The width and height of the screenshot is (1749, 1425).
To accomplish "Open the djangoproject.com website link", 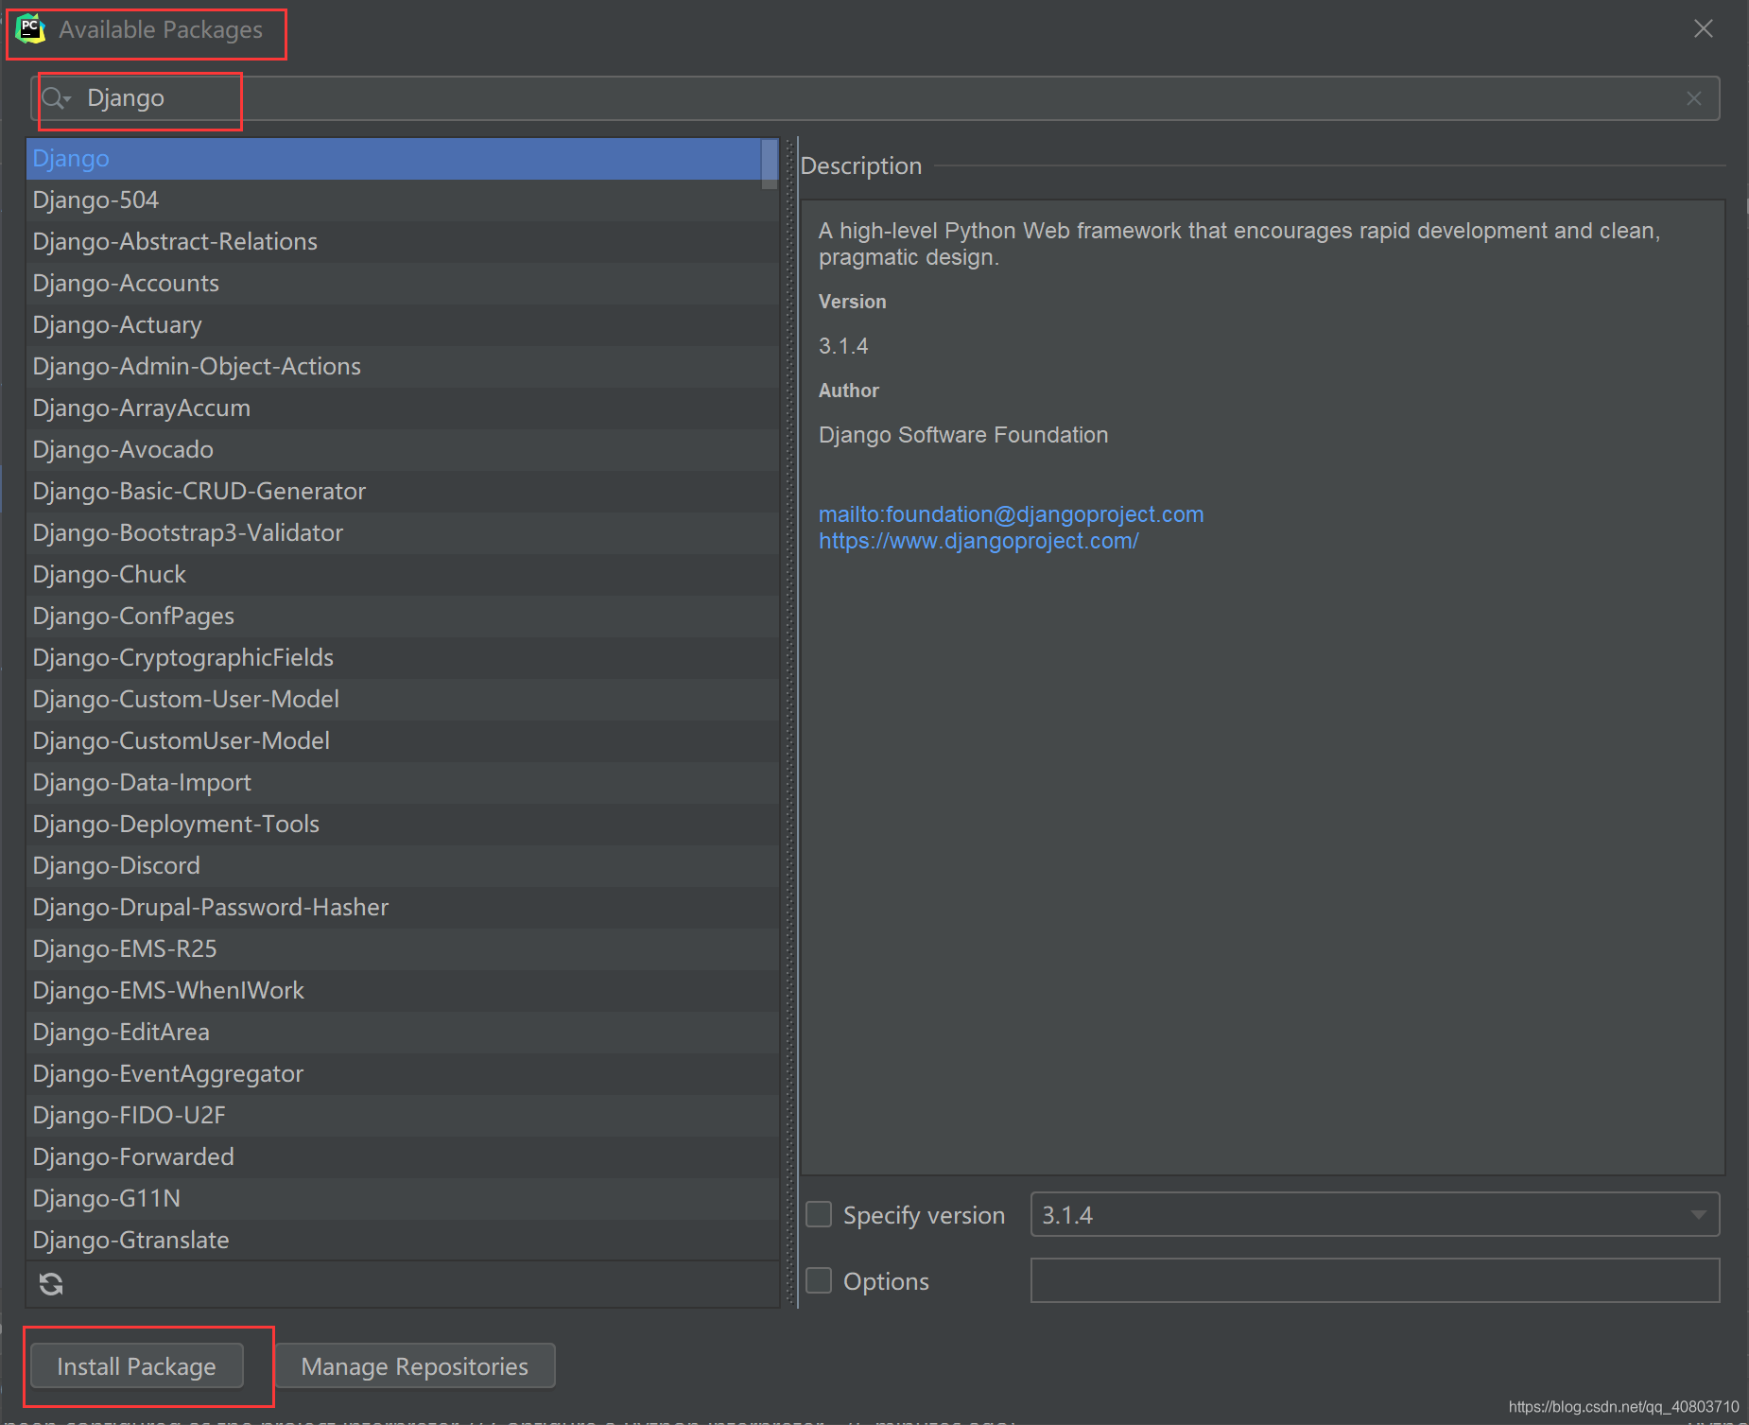I will (978, 541).
